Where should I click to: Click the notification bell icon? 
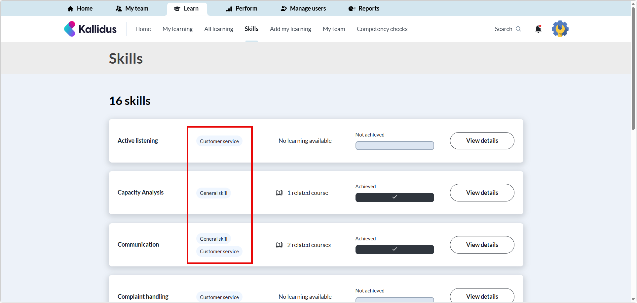coord(538,29)
